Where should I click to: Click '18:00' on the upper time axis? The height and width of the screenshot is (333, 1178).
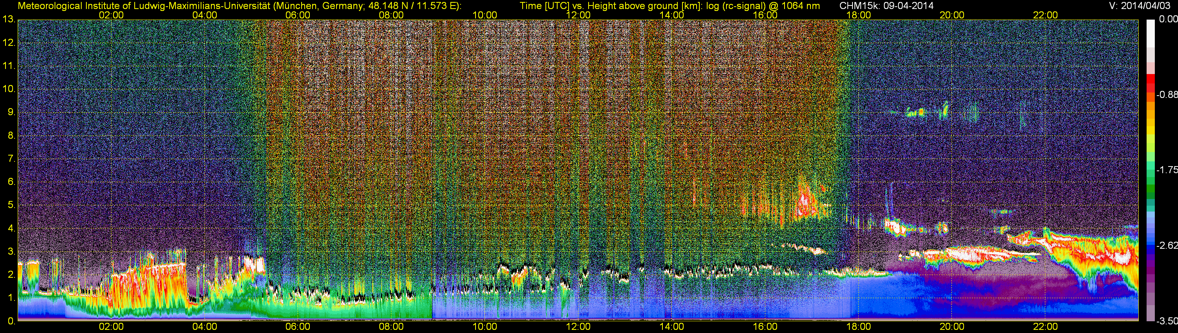tap(858, 15)
